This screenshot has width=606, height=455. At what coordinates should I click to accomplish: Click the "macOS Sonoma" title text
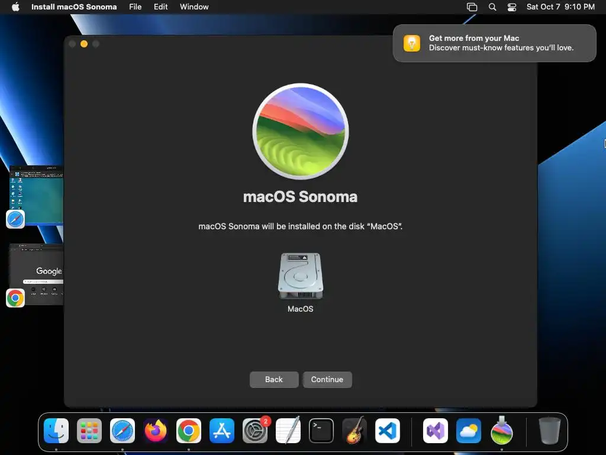(x=300, y=197)
